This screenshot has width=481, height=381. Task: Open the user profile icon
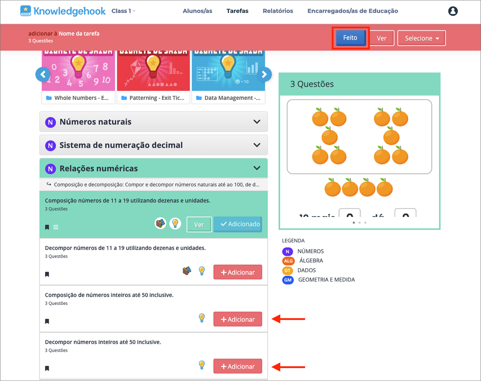tap(453, 11)
